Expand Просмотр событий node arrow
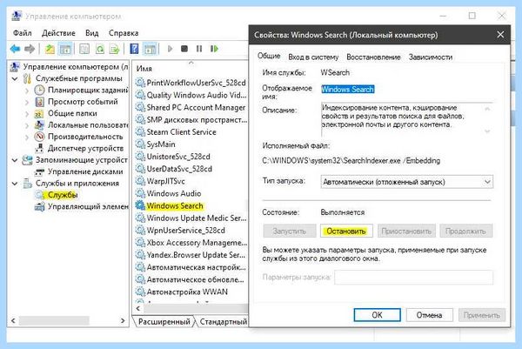522x349 pixels. tap(27, 102)
